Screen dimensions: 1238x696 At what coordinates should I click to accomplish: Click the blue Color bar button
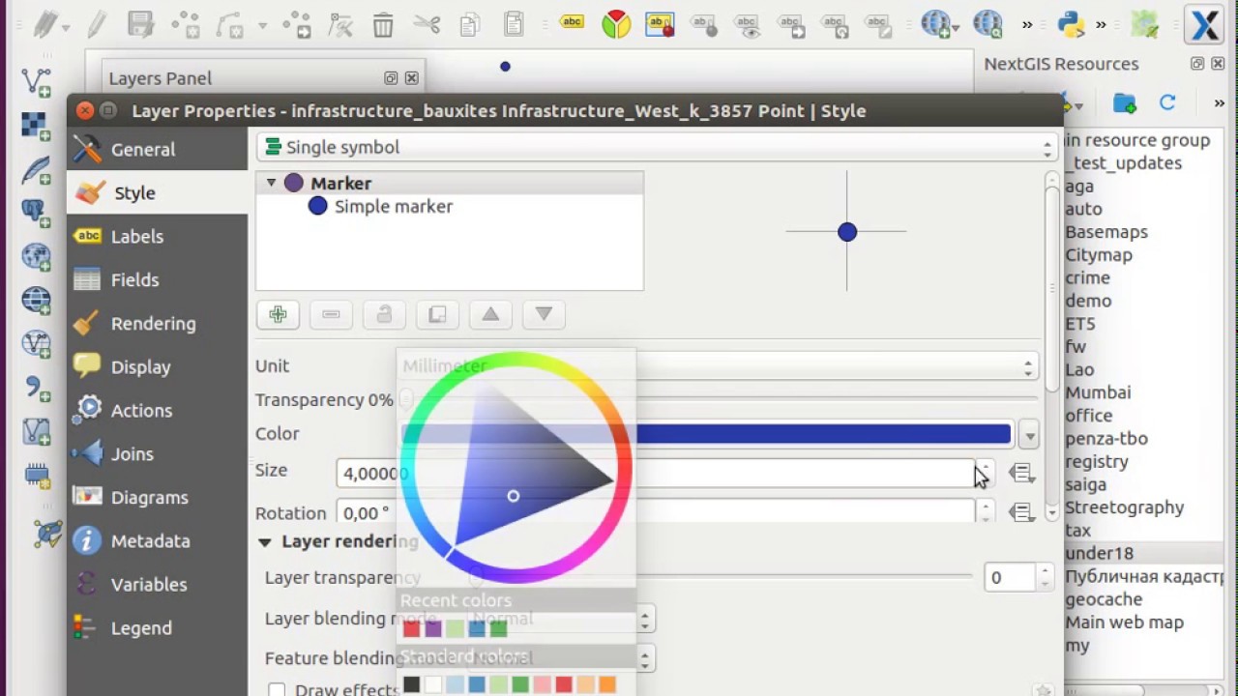click(x=706, y=435)
